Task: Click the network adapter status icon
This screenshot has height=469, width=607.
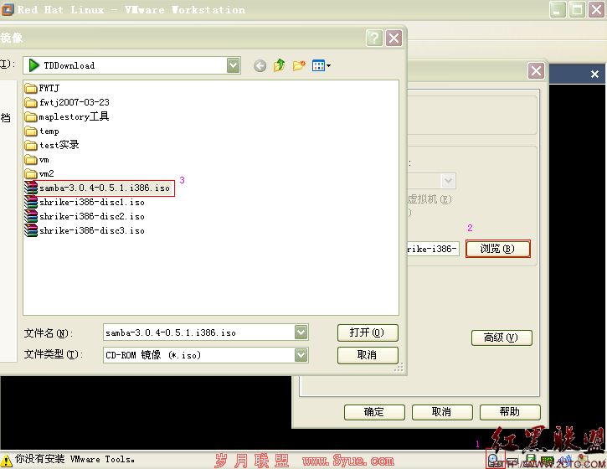Action: click(x=547, y=461)
